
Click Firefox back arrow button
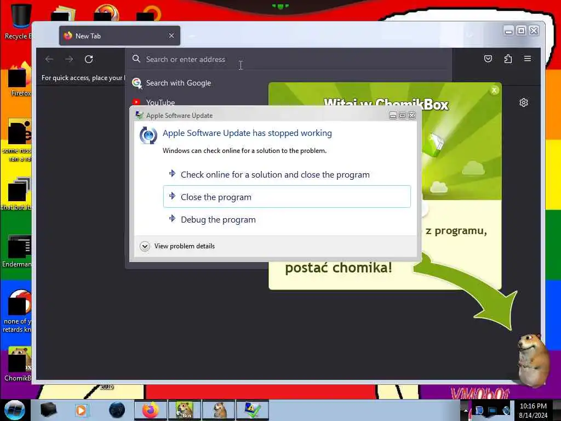coord(49,59)
